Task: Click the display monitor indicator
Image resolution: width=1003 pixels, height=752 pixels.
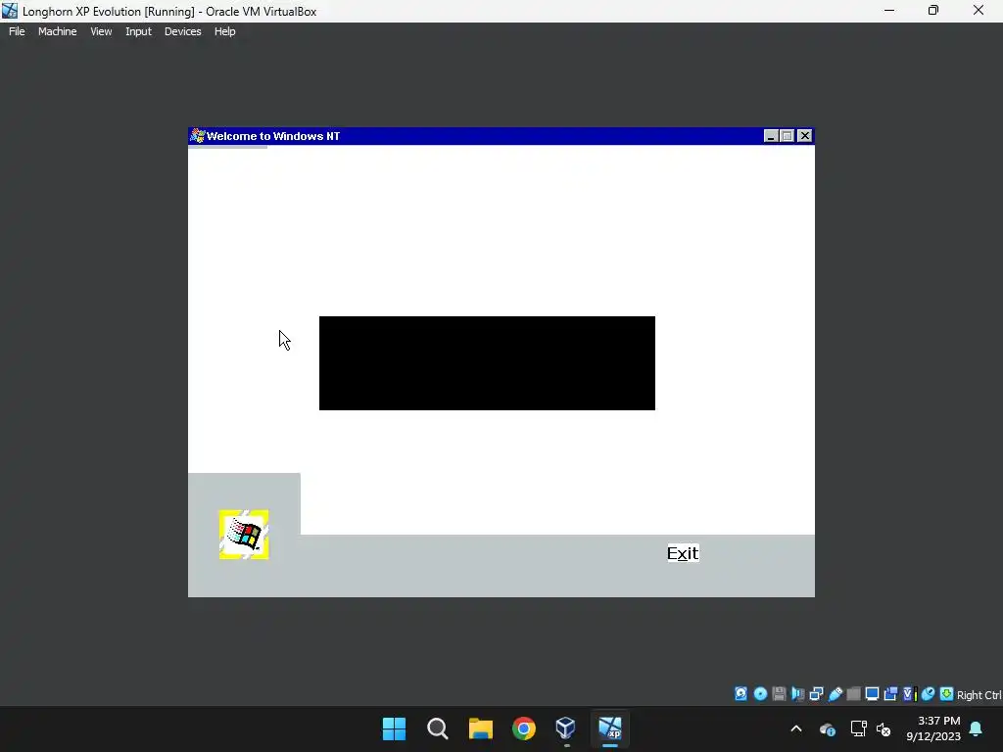Action: [872, 694]
